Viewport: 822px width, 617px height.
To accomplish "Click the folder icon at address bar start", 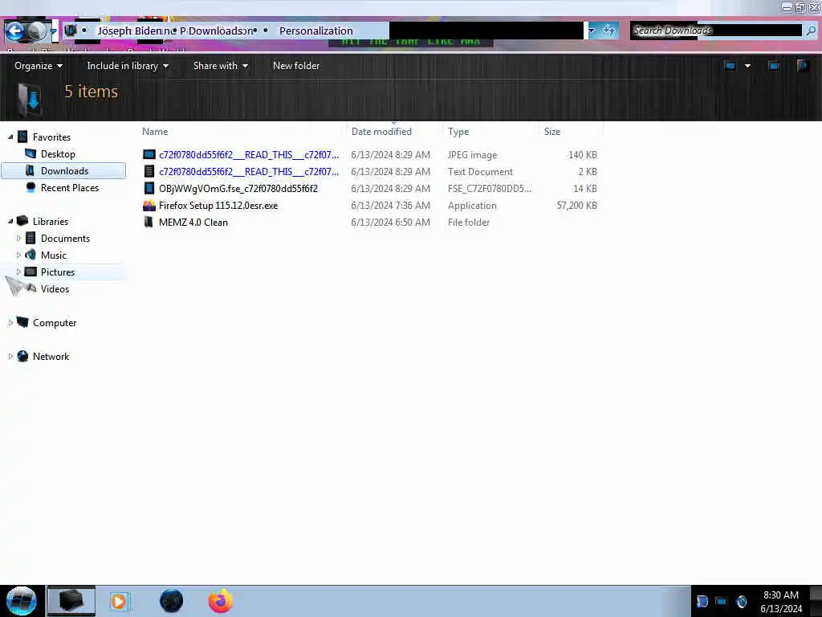I will click(x=71, y=31).
